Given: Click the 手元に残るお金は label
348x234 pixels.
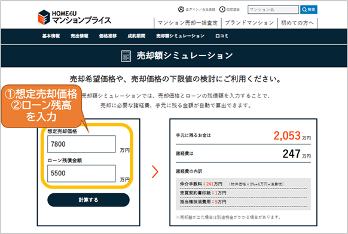Looking at the screenshot, I should pyautogui.click(x=193, y=135).
